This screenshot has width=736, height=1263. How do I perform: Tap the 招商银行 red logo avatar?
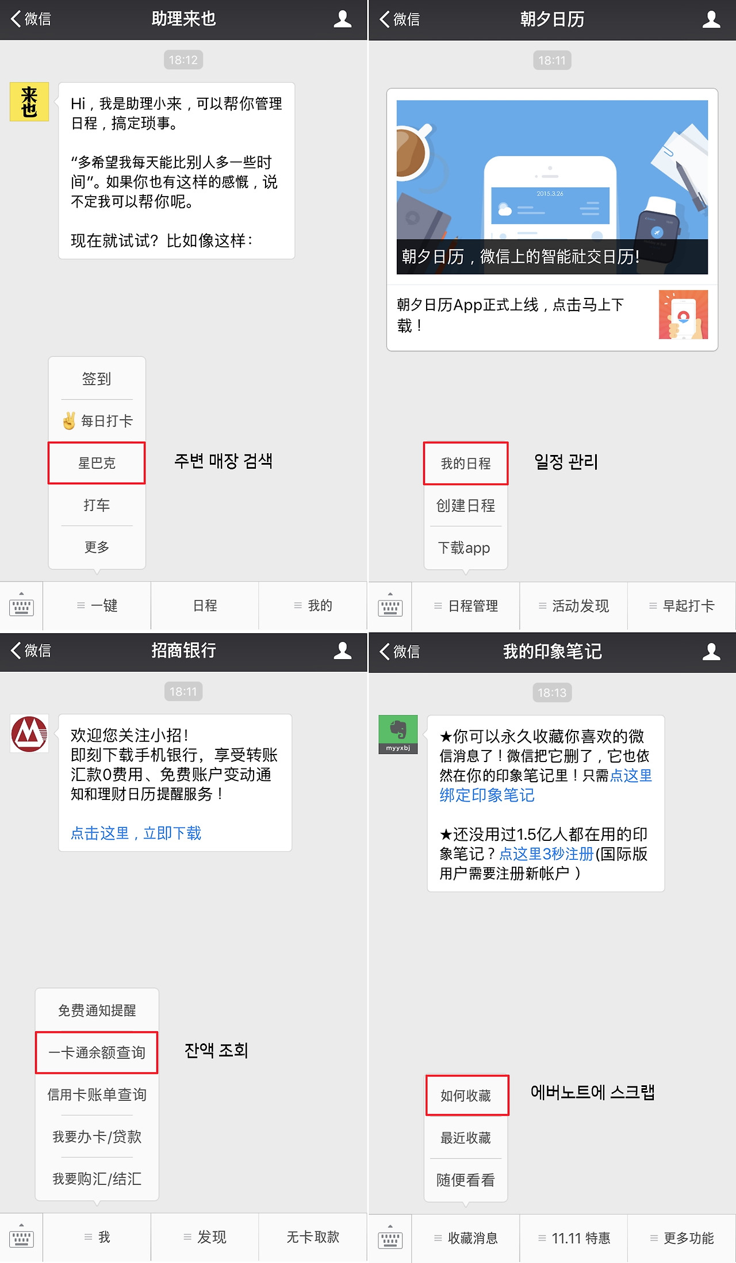(x=29, y=733)
